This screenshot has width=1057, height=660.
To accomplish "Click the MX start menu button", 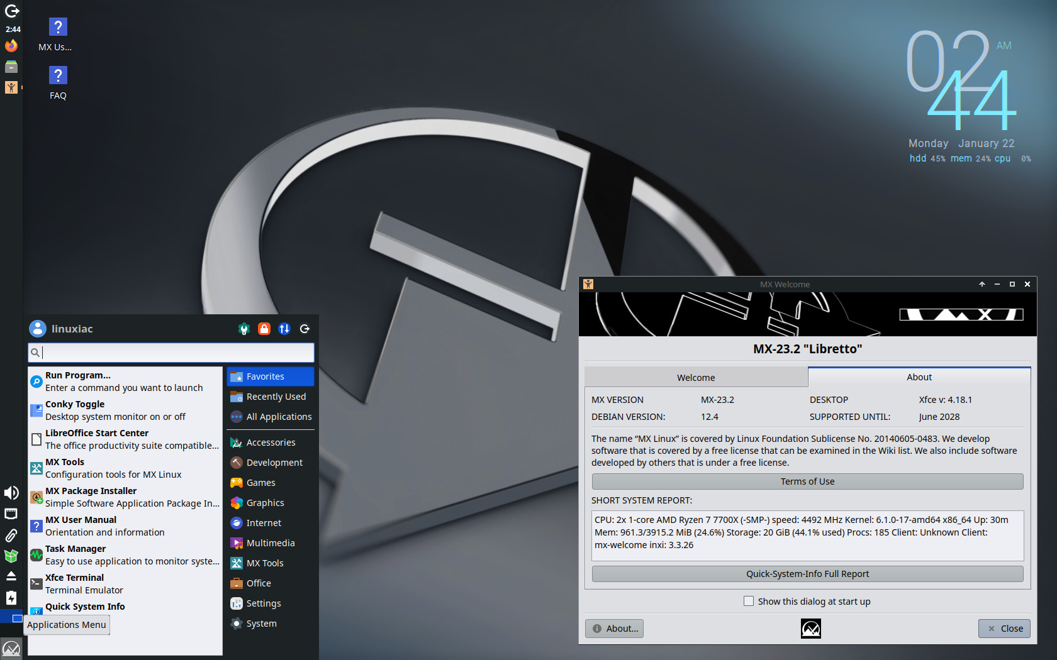I will [x=11, y=648].
